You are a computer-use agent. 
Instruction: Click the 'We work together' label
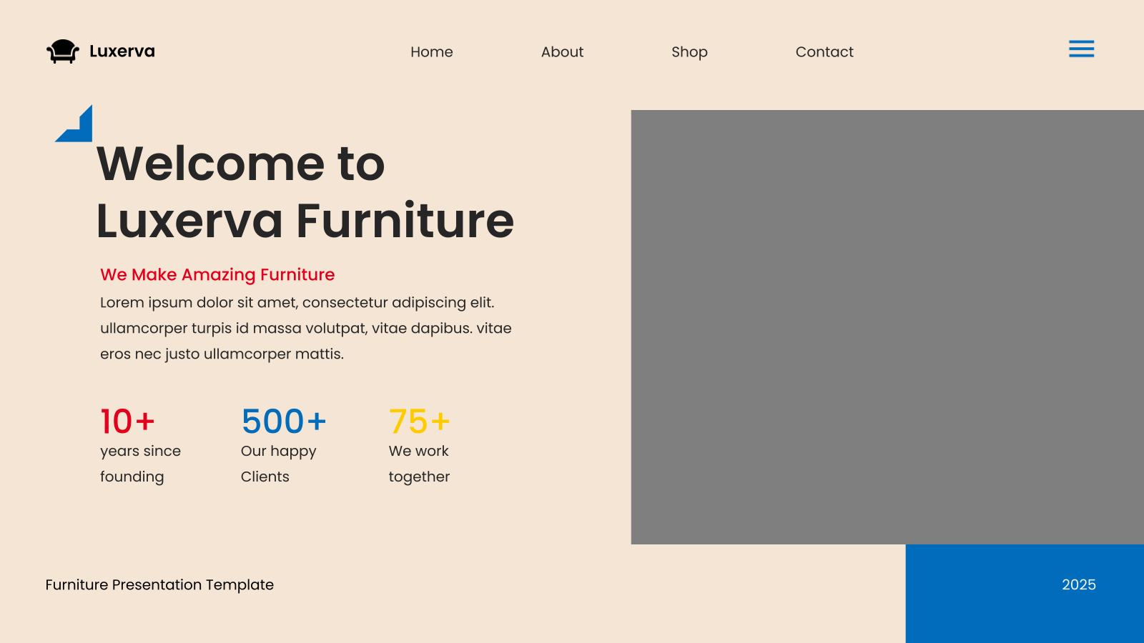tap(420, 464)
